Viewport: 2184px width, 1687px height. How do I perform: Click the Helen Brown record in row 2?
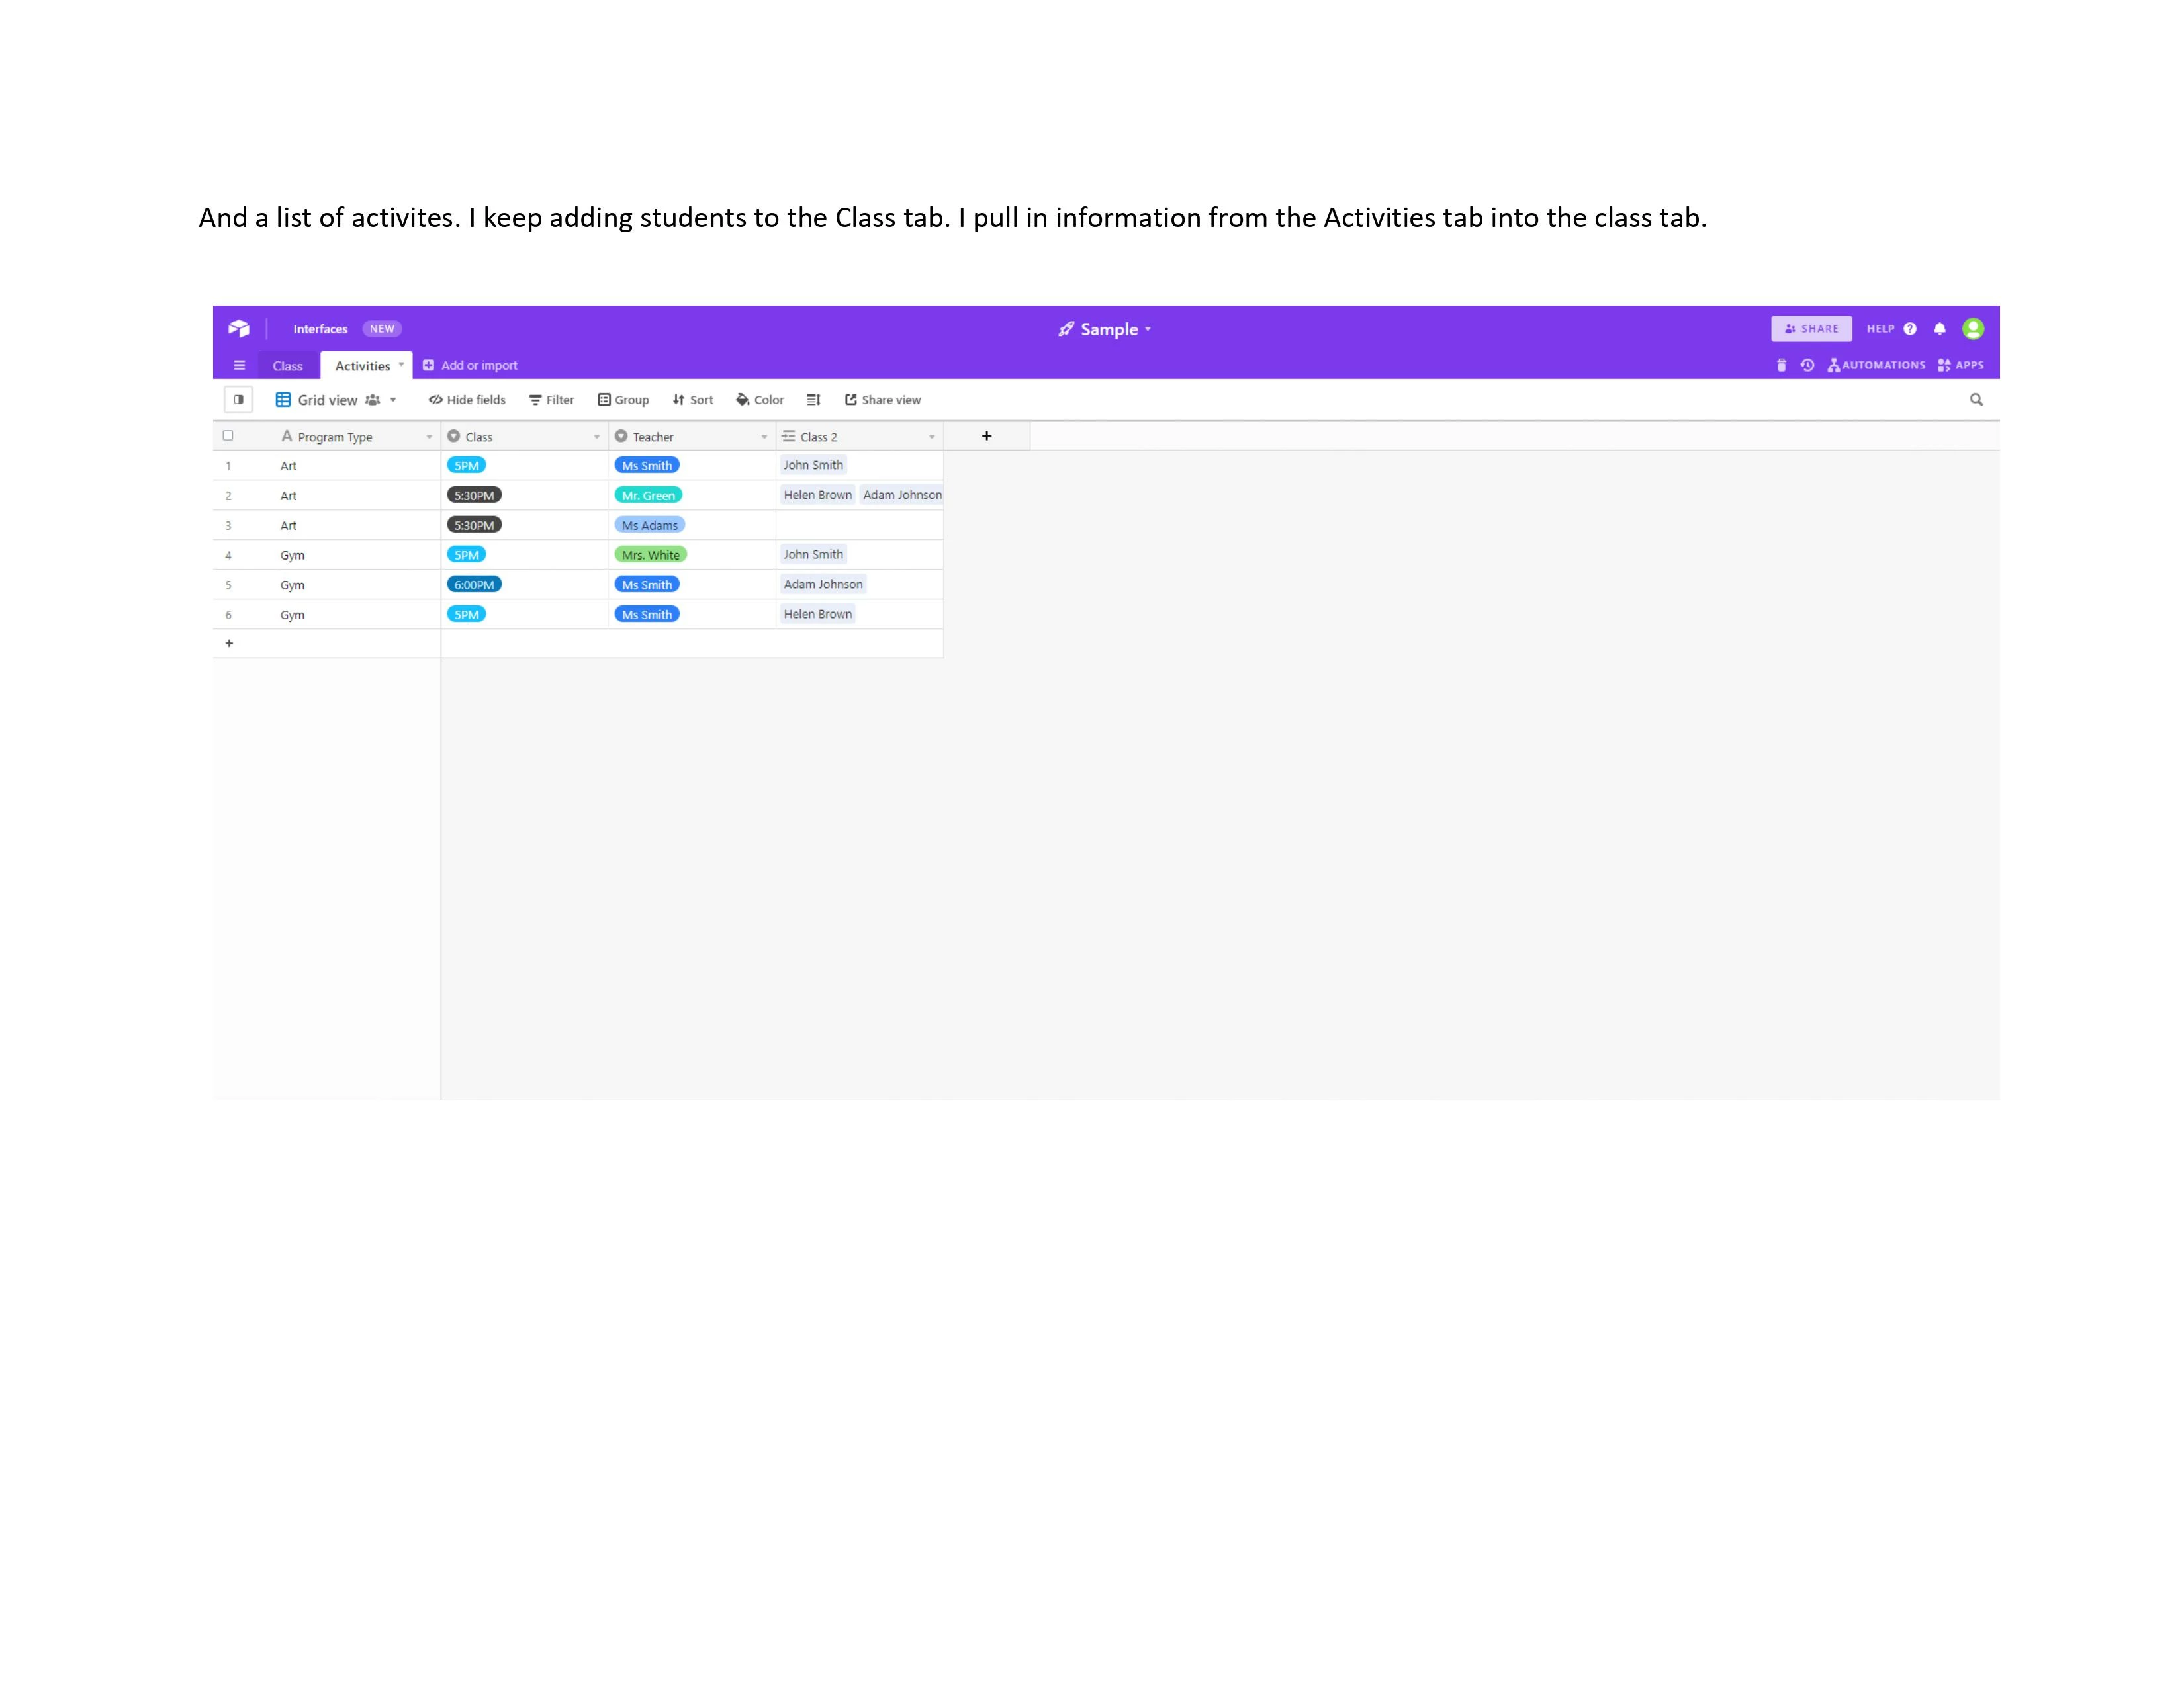tap(817, 495)
